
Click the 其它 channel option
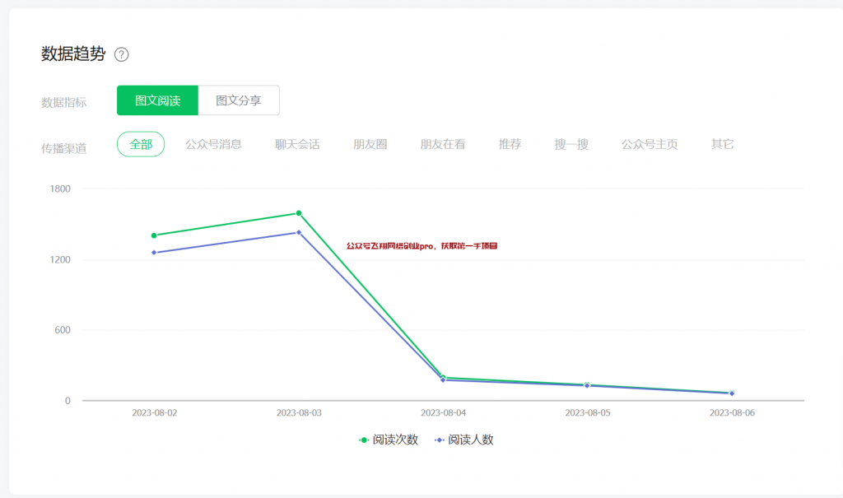721,143
